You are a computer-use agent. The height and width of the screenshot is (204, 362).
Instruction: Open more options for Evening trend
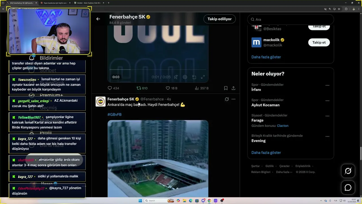click(x=327, y=136)
